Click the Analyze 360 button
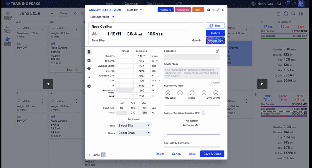This screenshot has height=168, width=312. pyautogui.click(x=215, y=41)
